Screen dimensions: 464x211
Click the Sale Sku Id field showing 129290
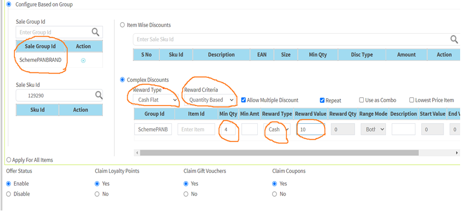pos(59,96)
